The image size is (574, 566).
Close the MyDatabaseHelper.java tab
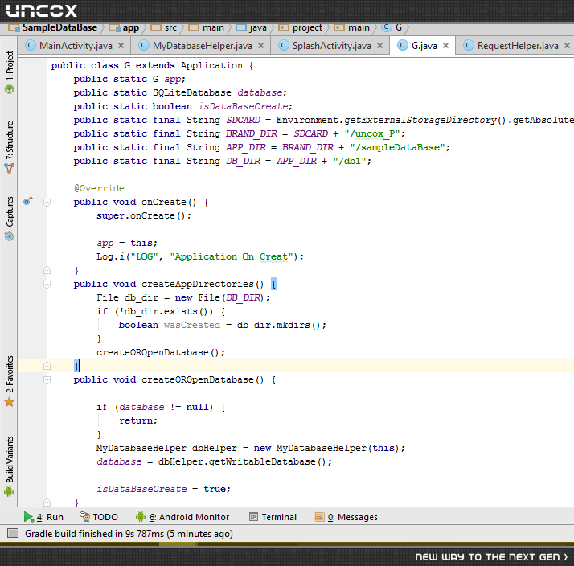(260, 46)
